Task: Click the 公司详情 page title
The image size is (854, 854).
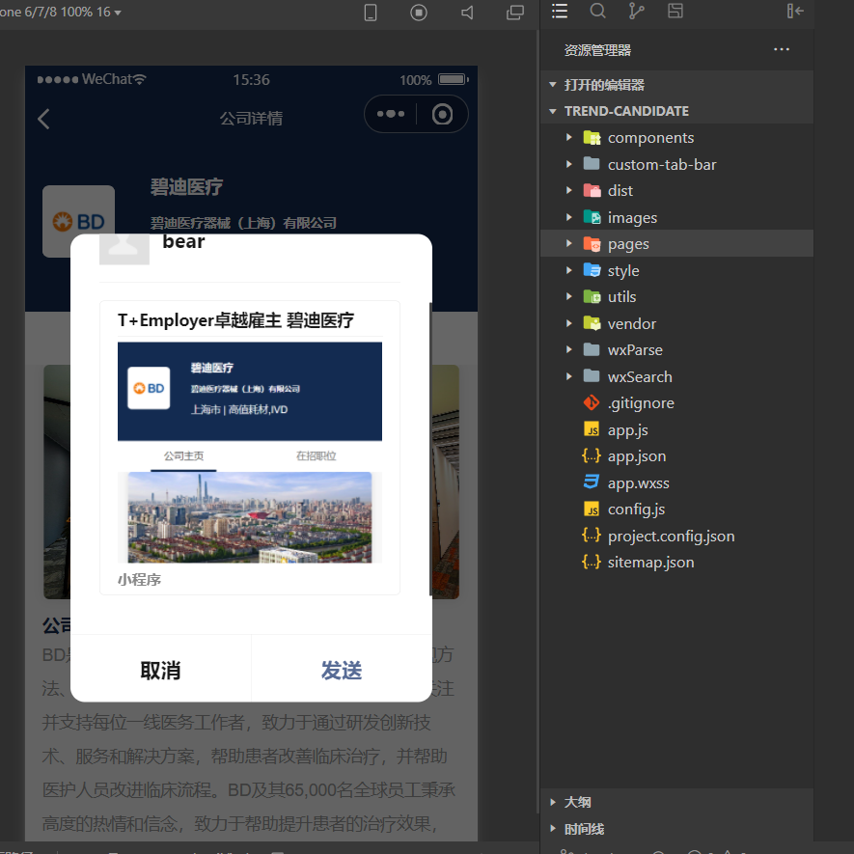Action: pyautogui.click(x=251, y=118)
